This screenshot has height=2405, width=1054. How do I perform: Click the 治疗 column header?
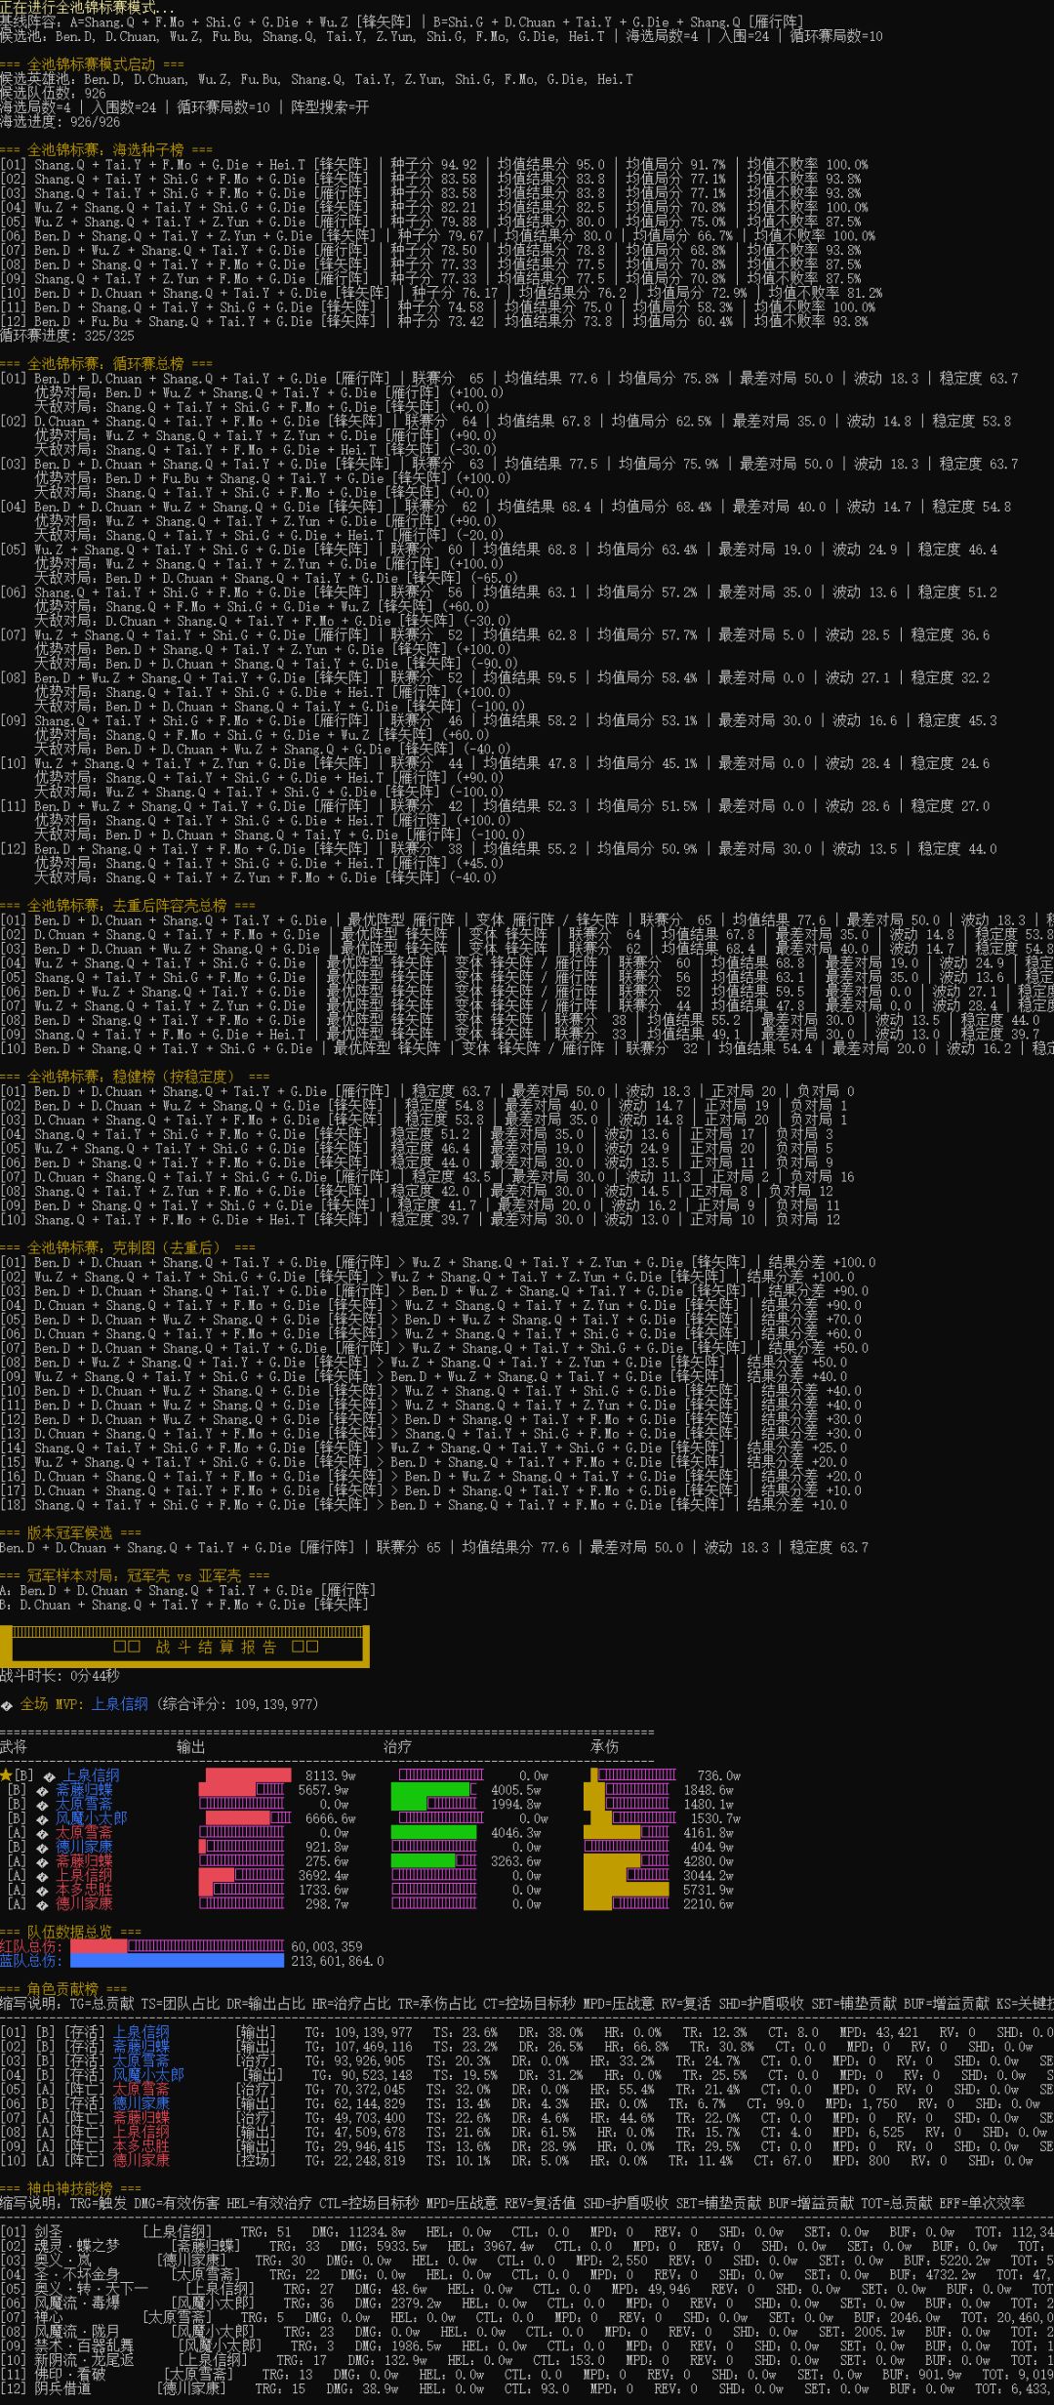click(397, 1747)
